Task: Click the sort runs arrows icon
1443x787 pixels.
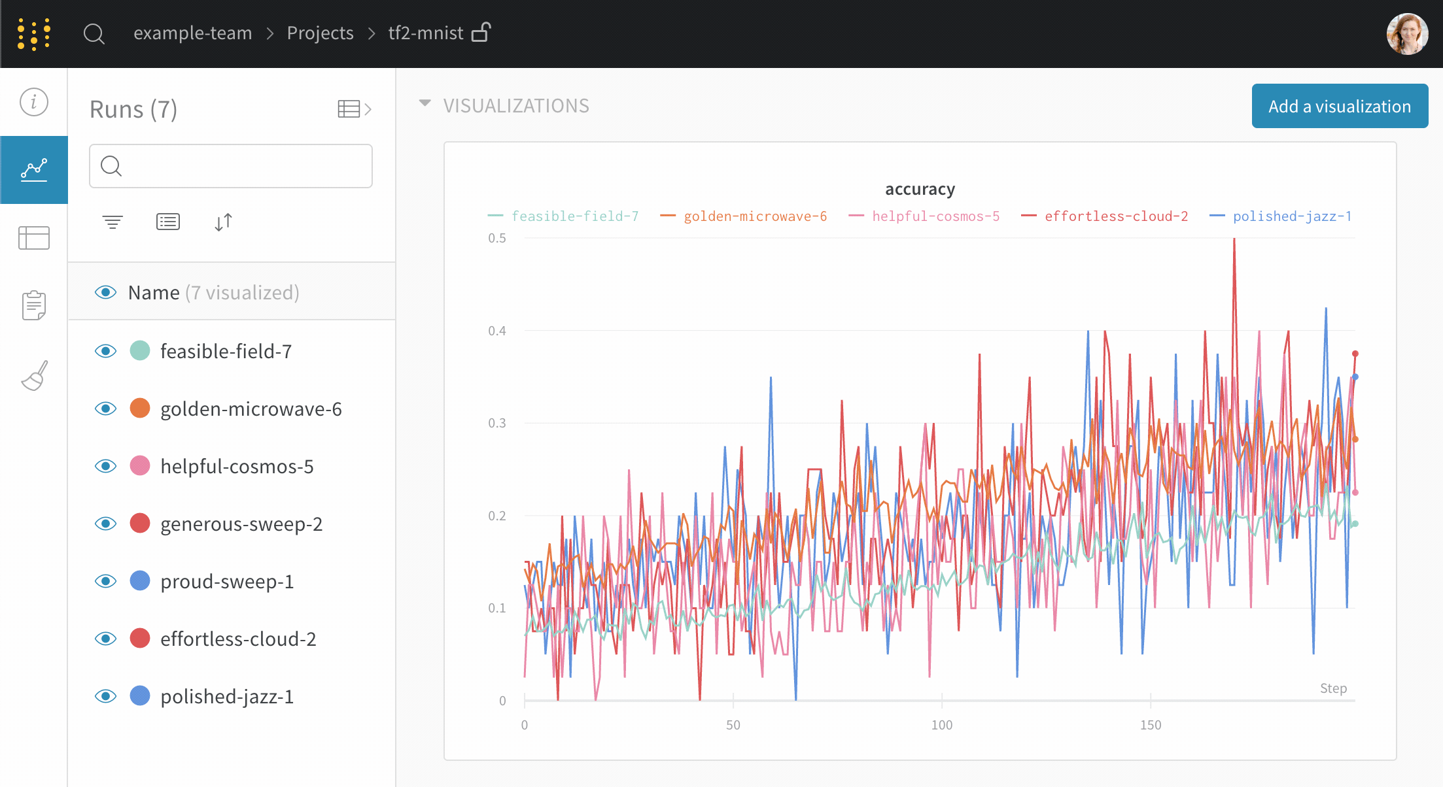Action: click(223, 222)
